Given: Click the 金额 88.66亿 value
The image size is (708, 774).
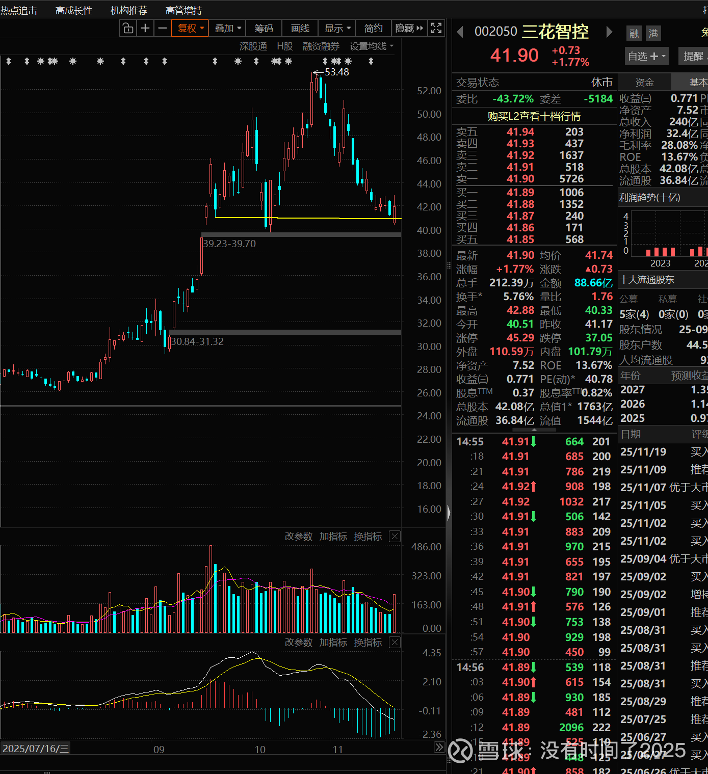Looking at the screenshot, I should (593, 283).
